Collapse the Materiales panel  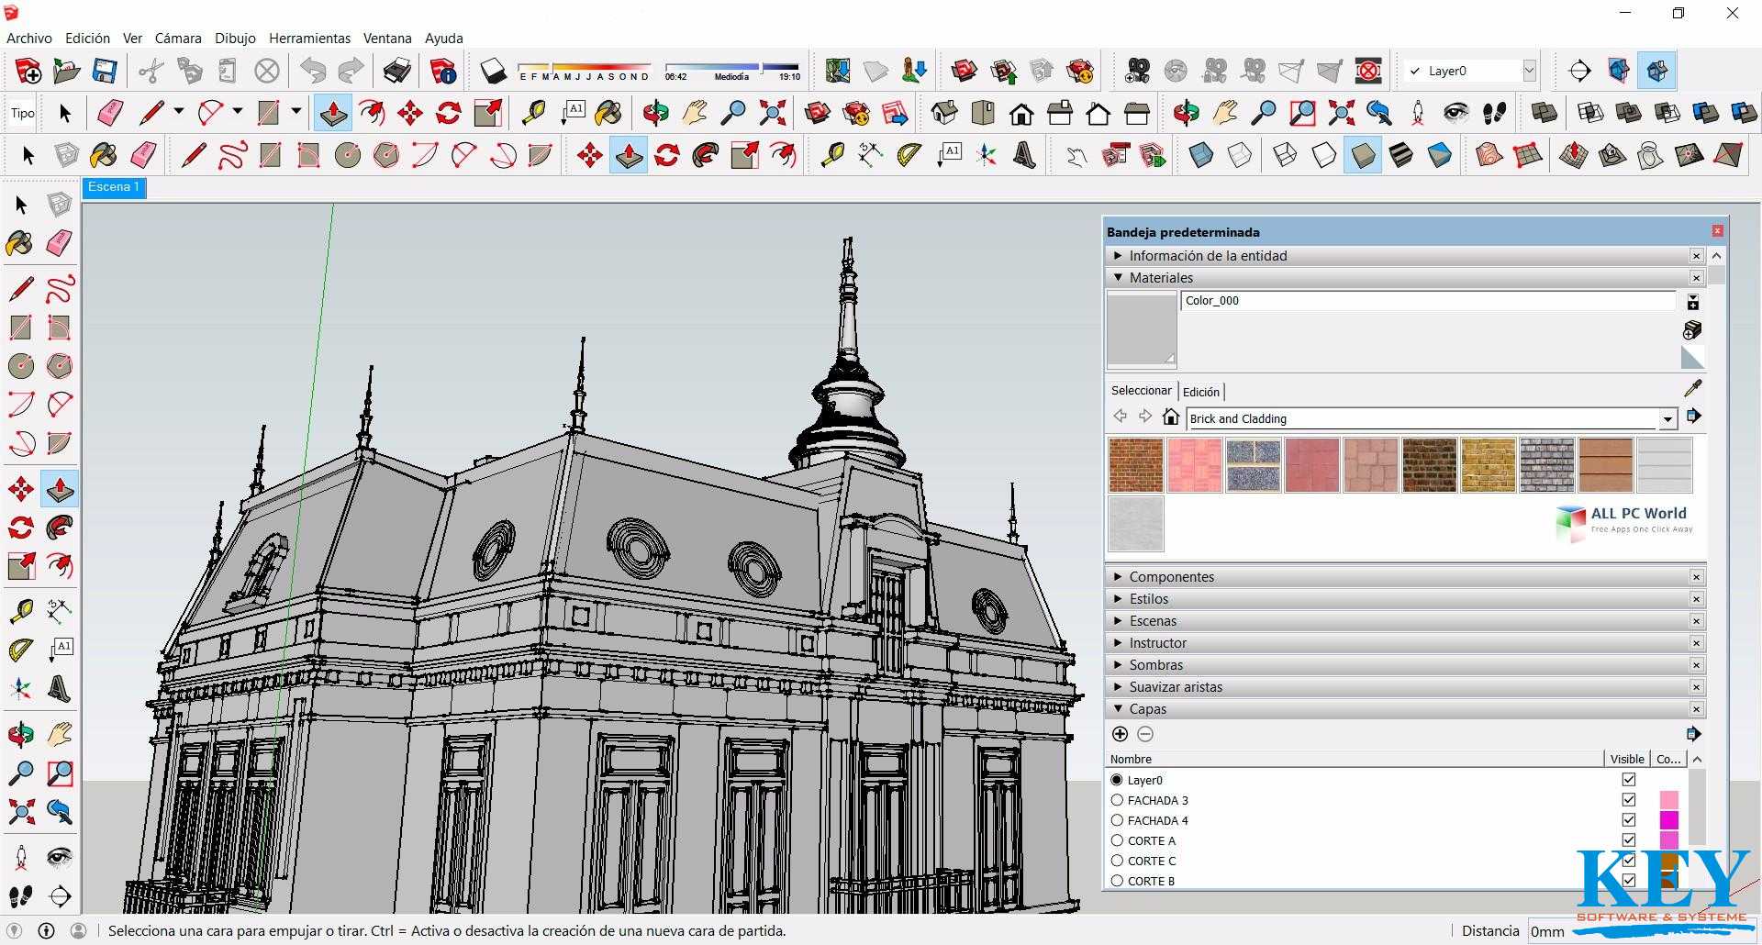(1118, 278)
